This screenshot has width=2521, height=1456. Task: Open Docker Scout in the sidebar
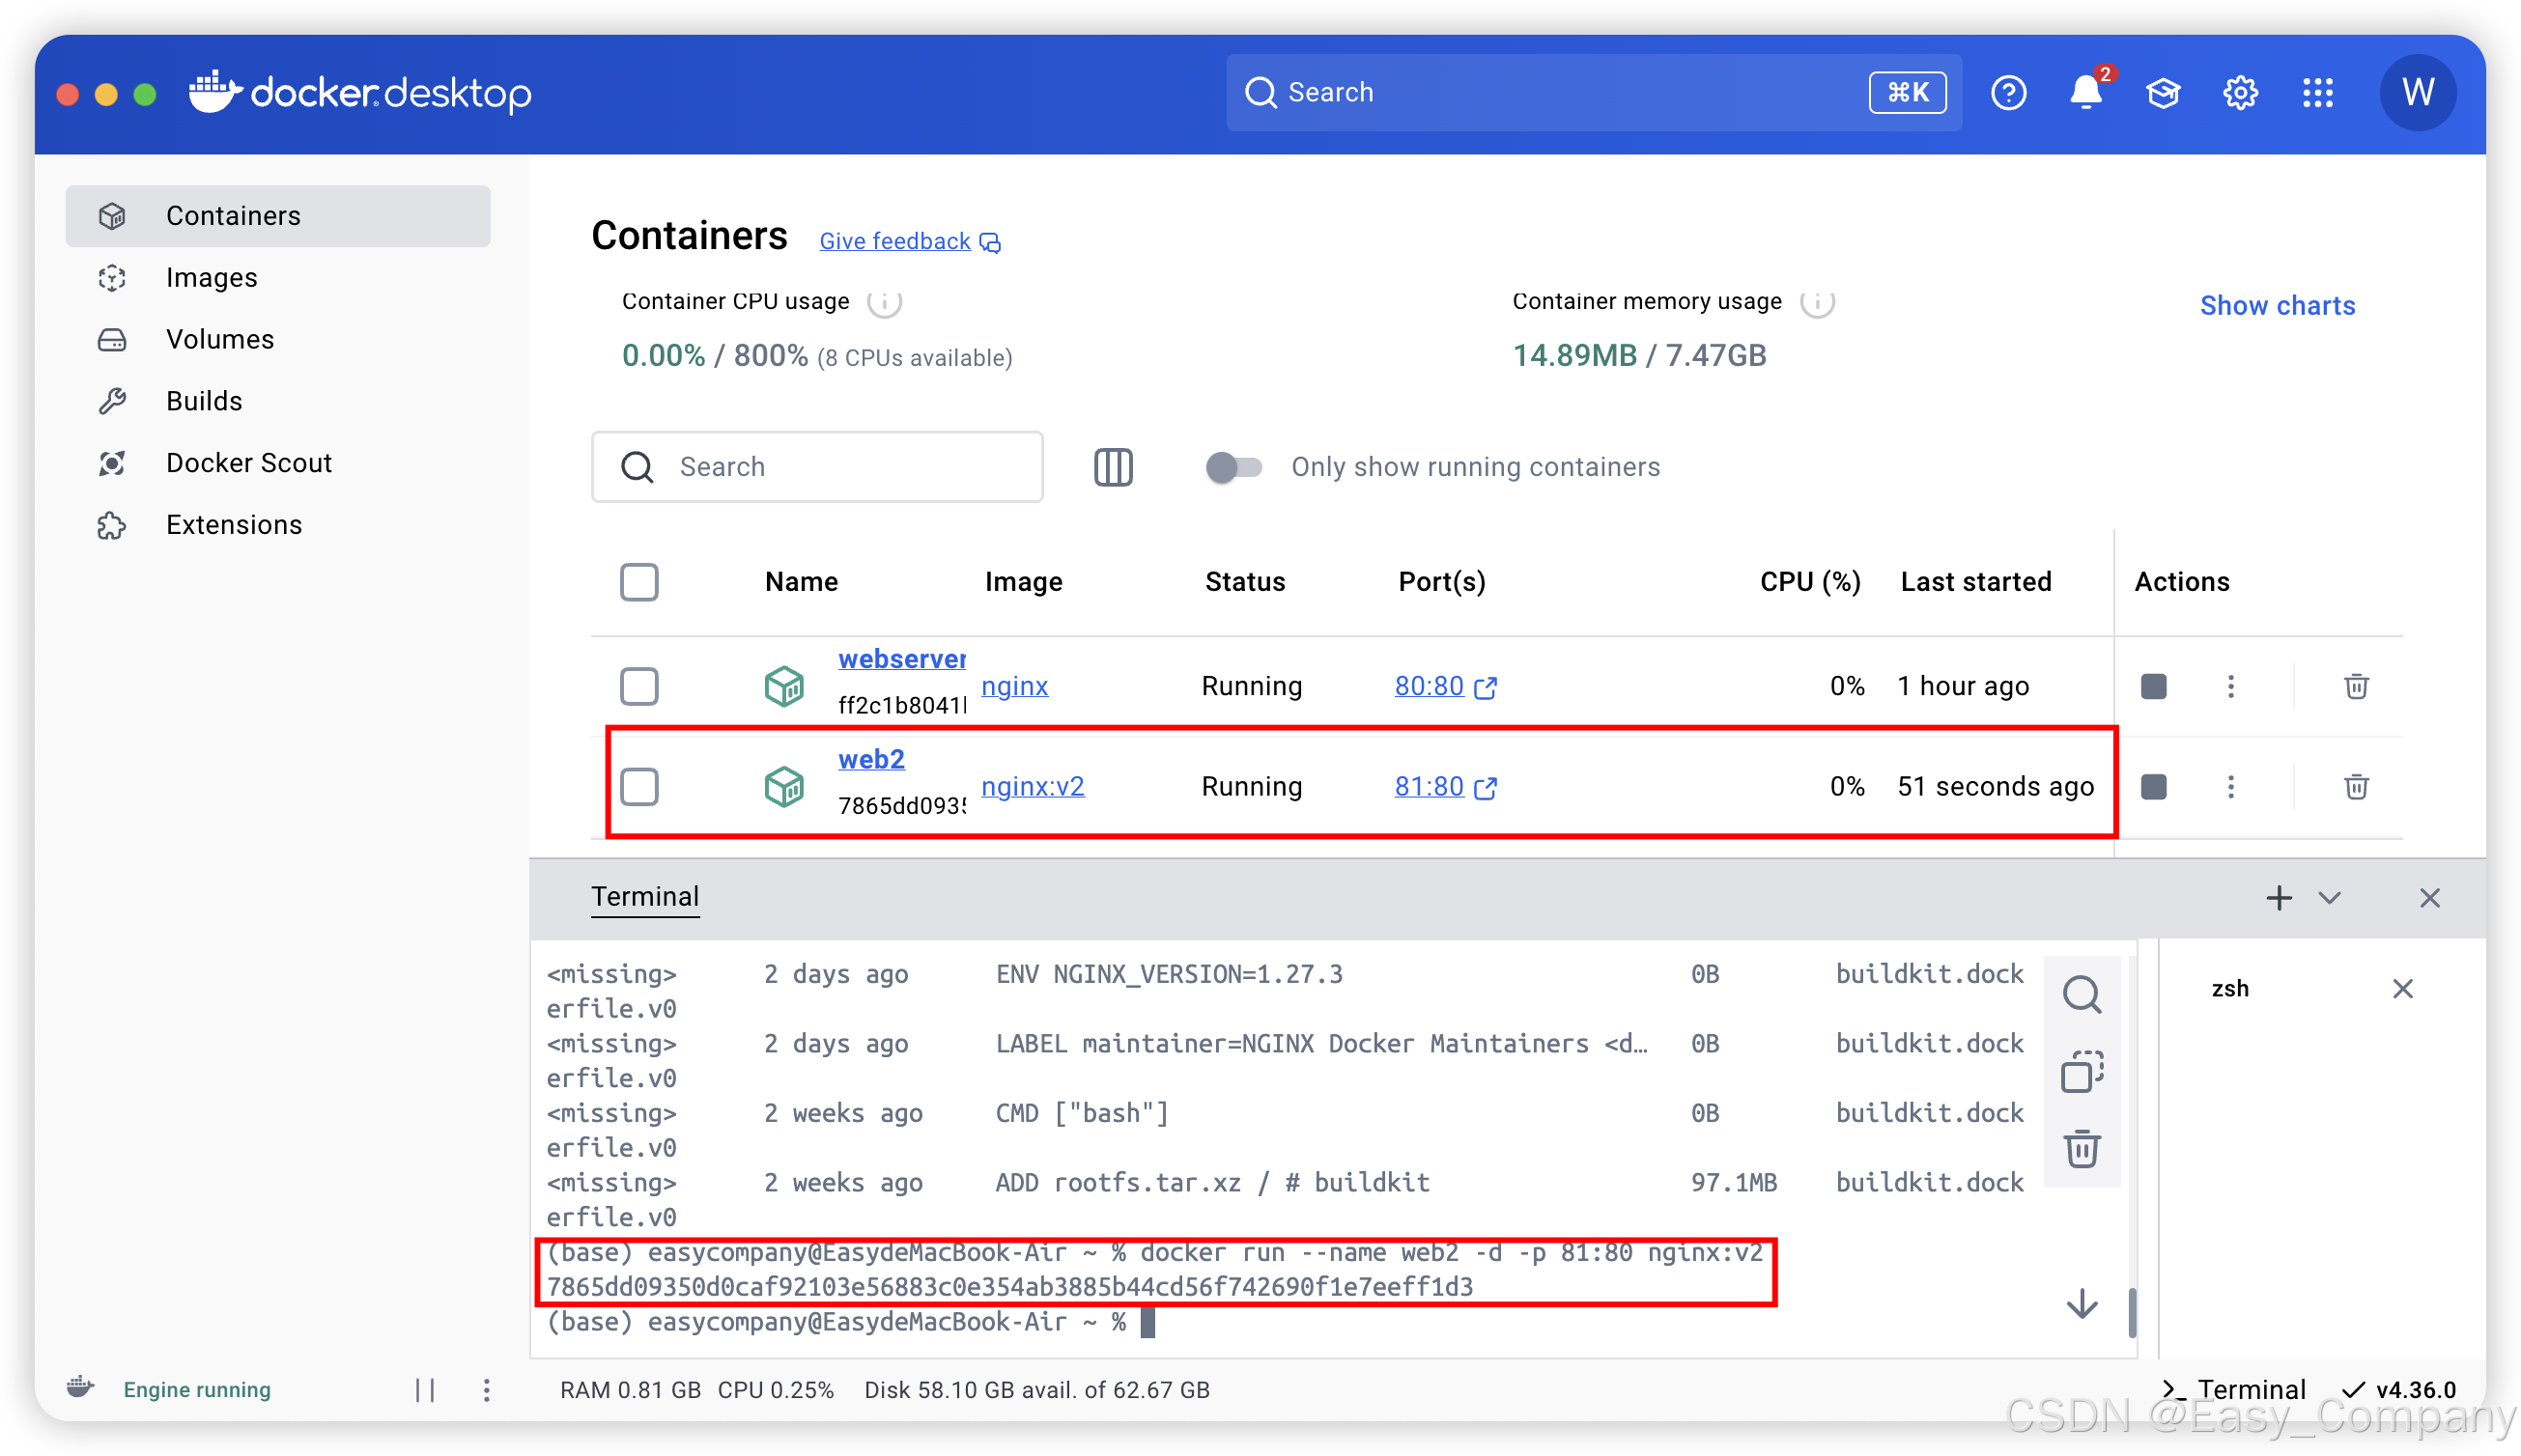pyautogui.click(x=248, y=463)
